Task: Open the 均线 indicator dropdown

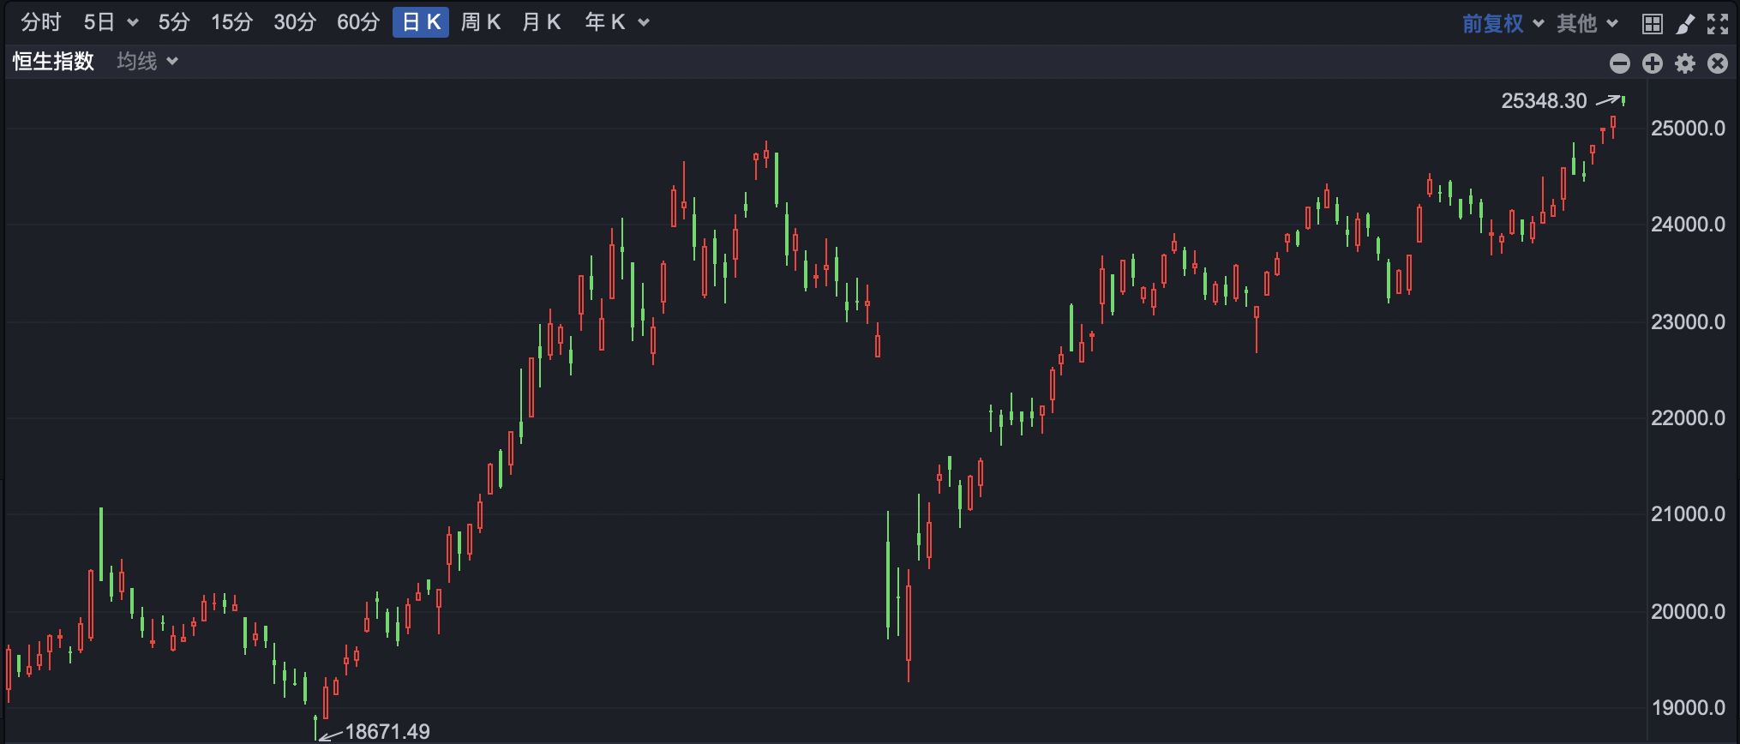Action: [x=147, y=61]
